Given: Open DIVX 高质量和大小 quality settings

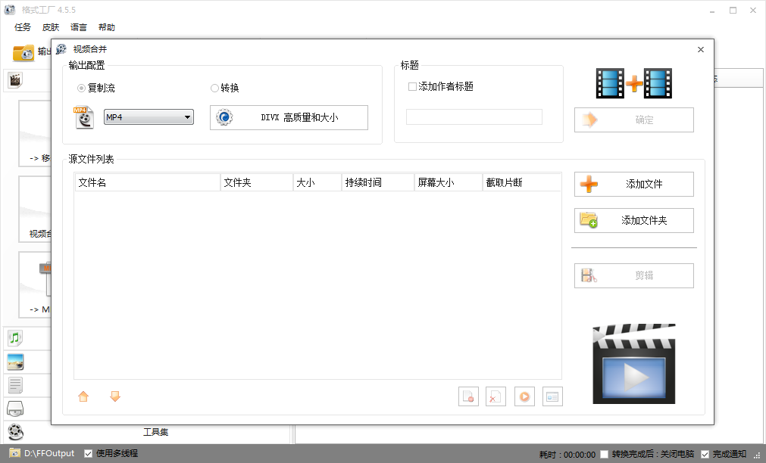Looking at the screenshot, I should 289,117.
